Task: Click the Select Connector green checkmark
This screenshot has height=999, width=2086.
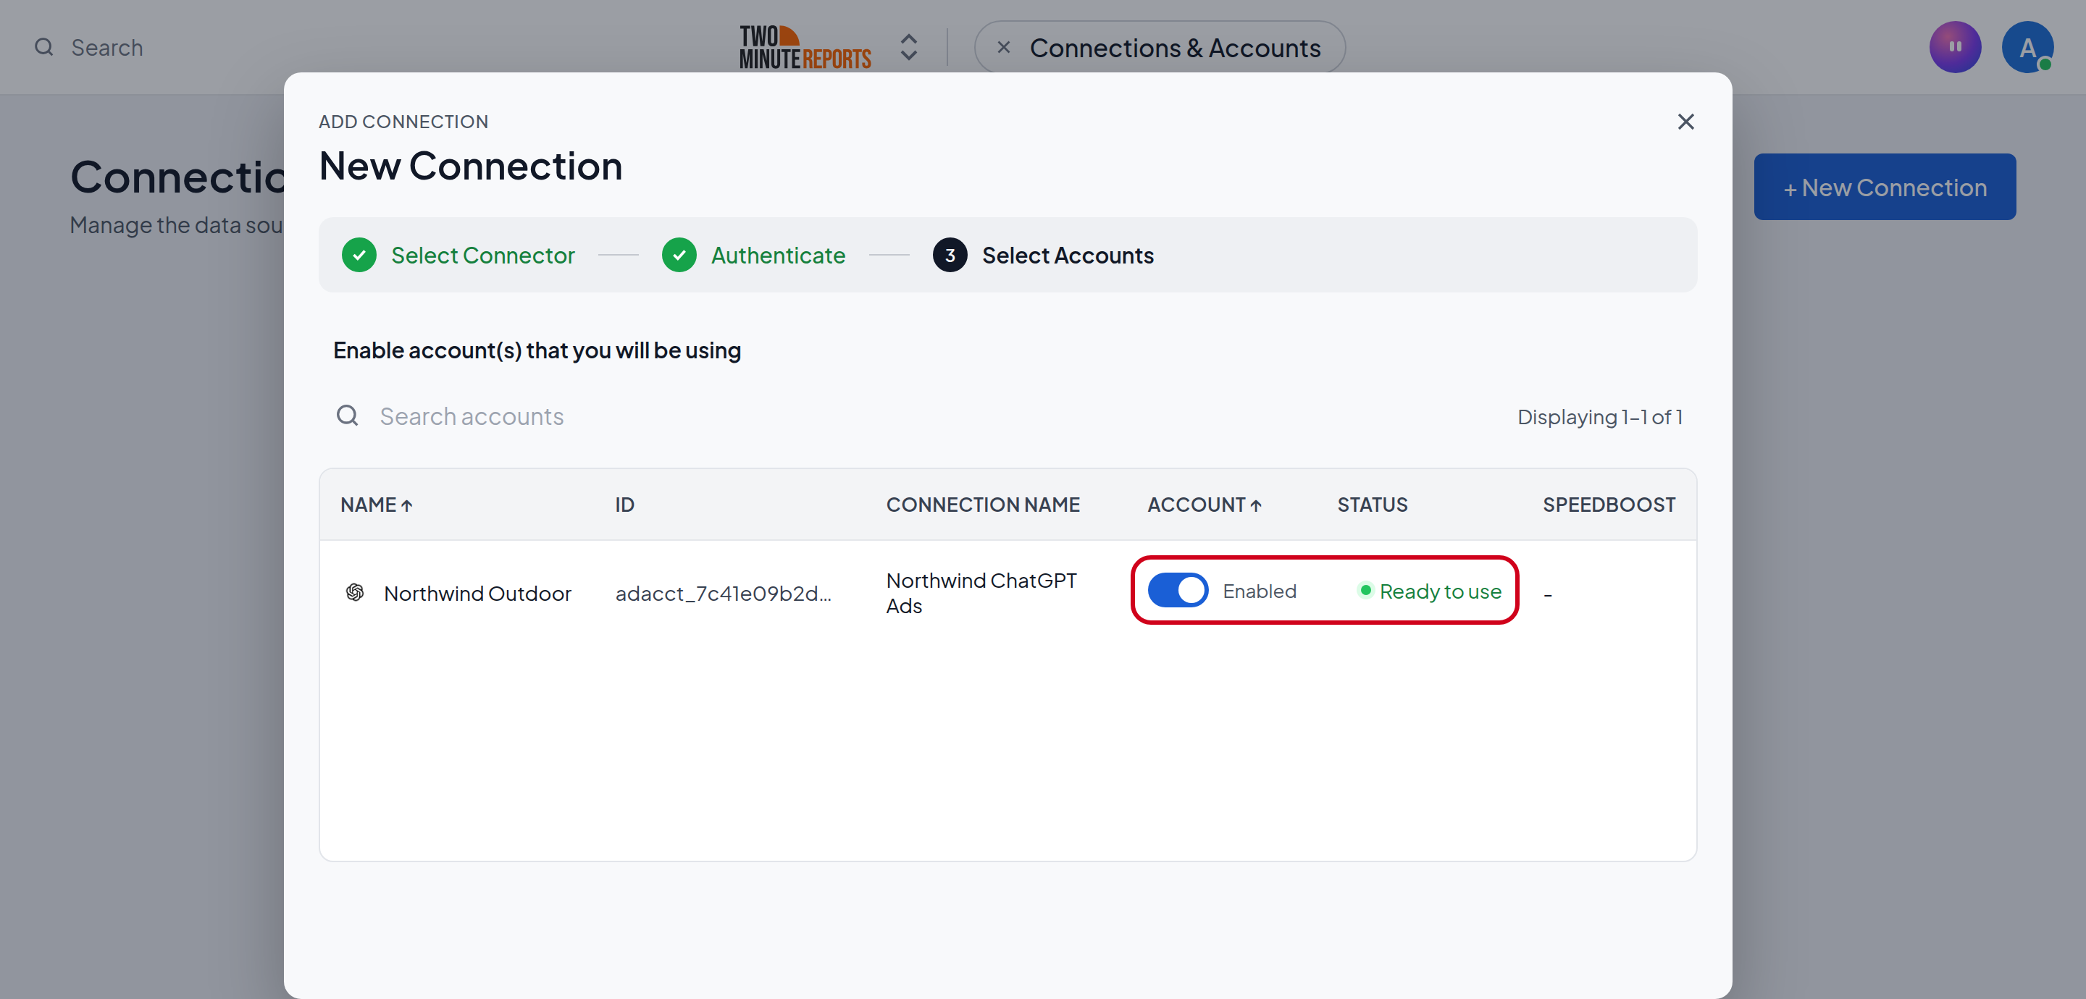Action: click(x=359, y=255)
